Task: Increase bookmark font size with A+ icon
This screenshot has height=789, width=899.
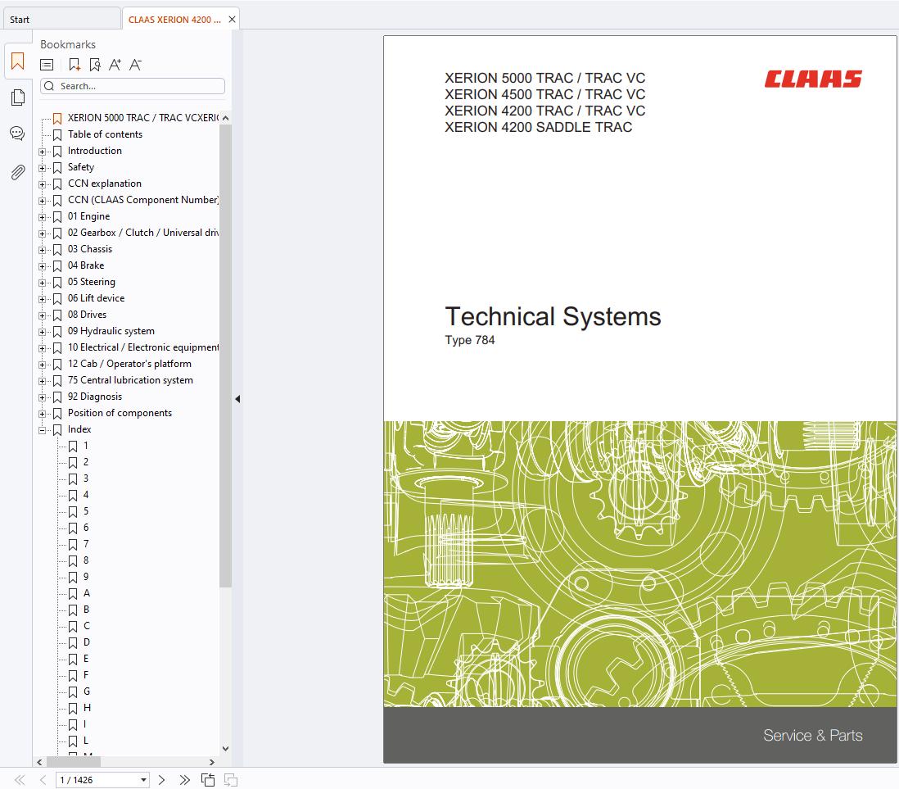Action: click(115, 65)
